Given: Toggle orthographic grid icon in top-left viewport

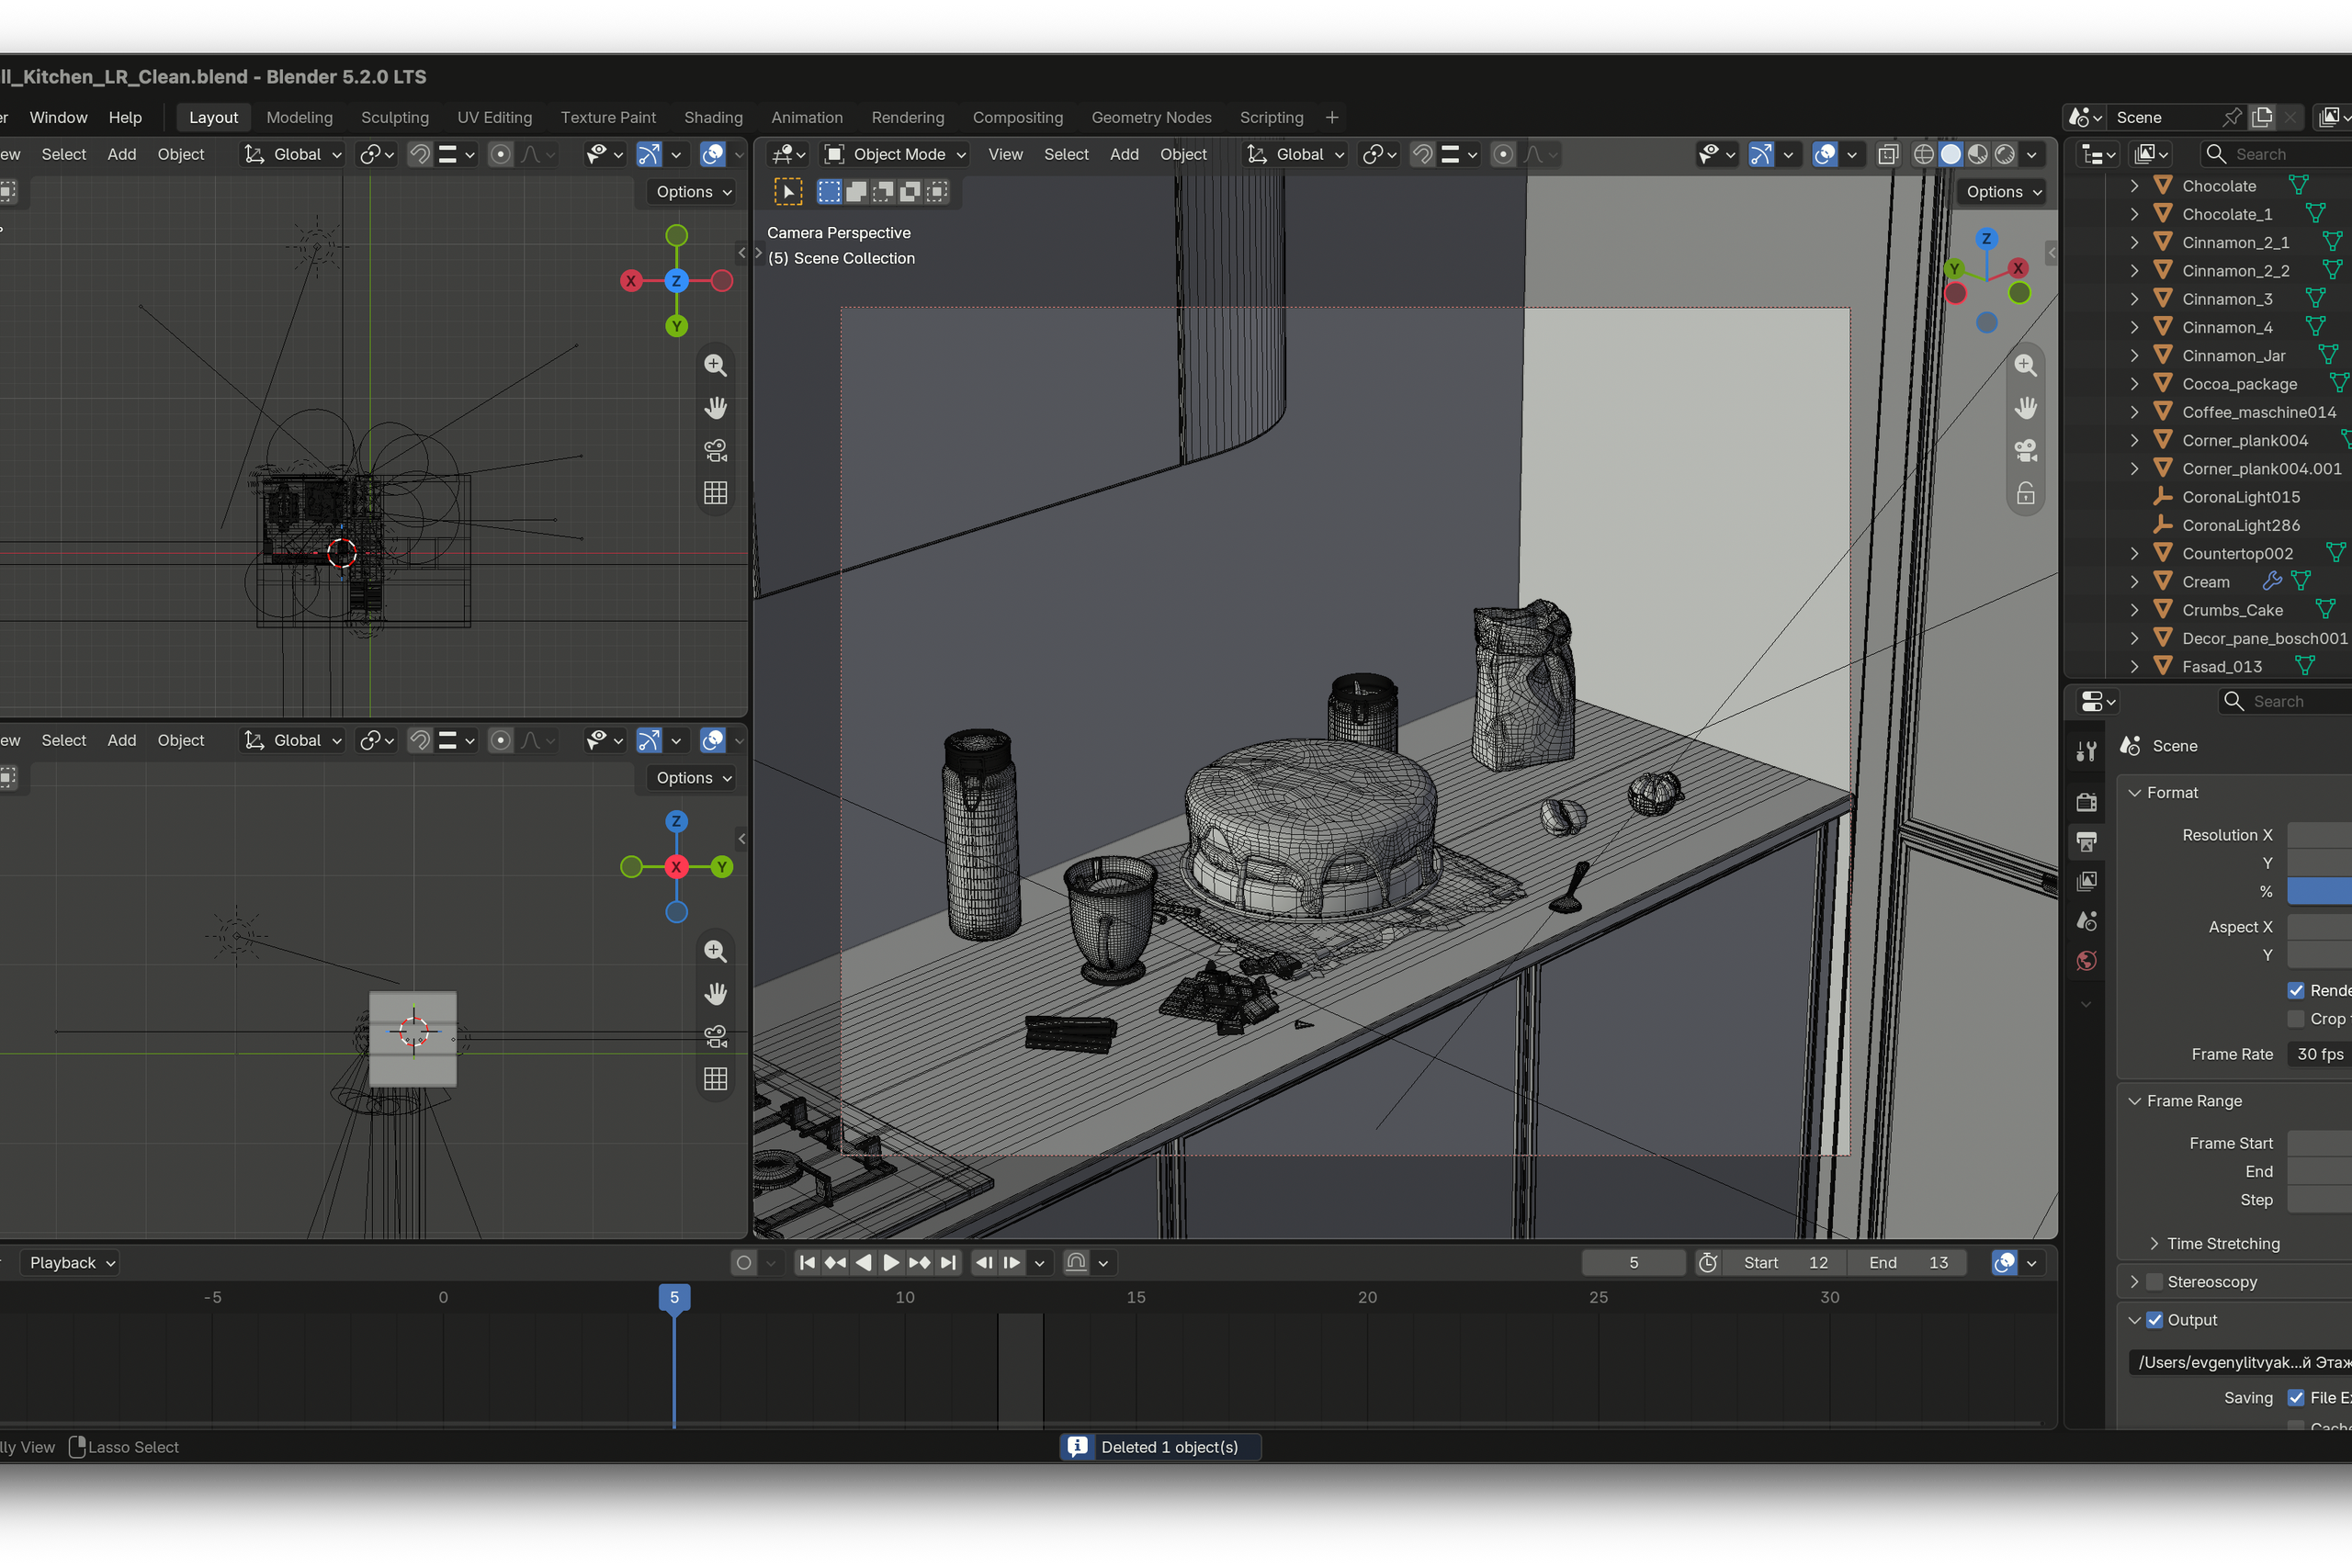Looking at the screenshot, I should [x=715, y=493].
